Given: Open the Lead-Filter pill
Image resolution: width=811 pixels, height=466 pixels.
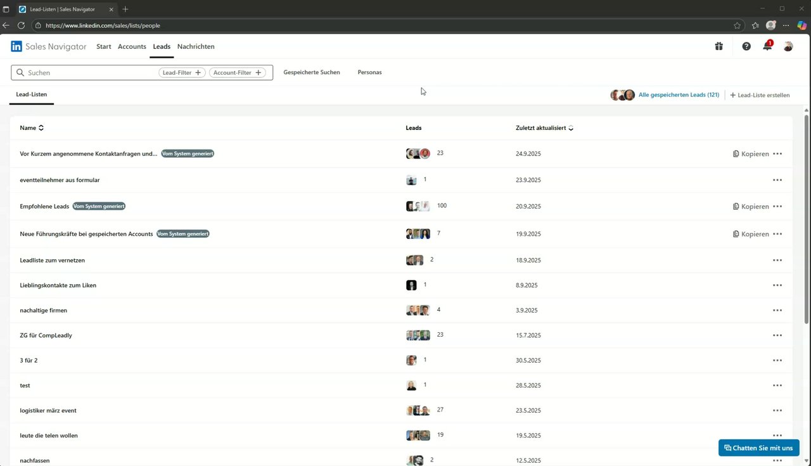Looking at the screenshot, I should point(182,73).
